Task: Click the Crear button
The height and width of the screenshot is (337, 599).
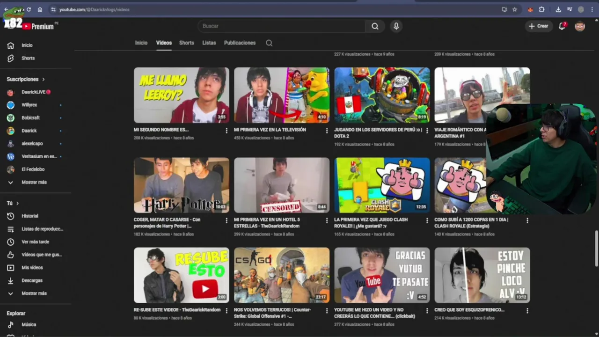Action: (x=539, y=26)
